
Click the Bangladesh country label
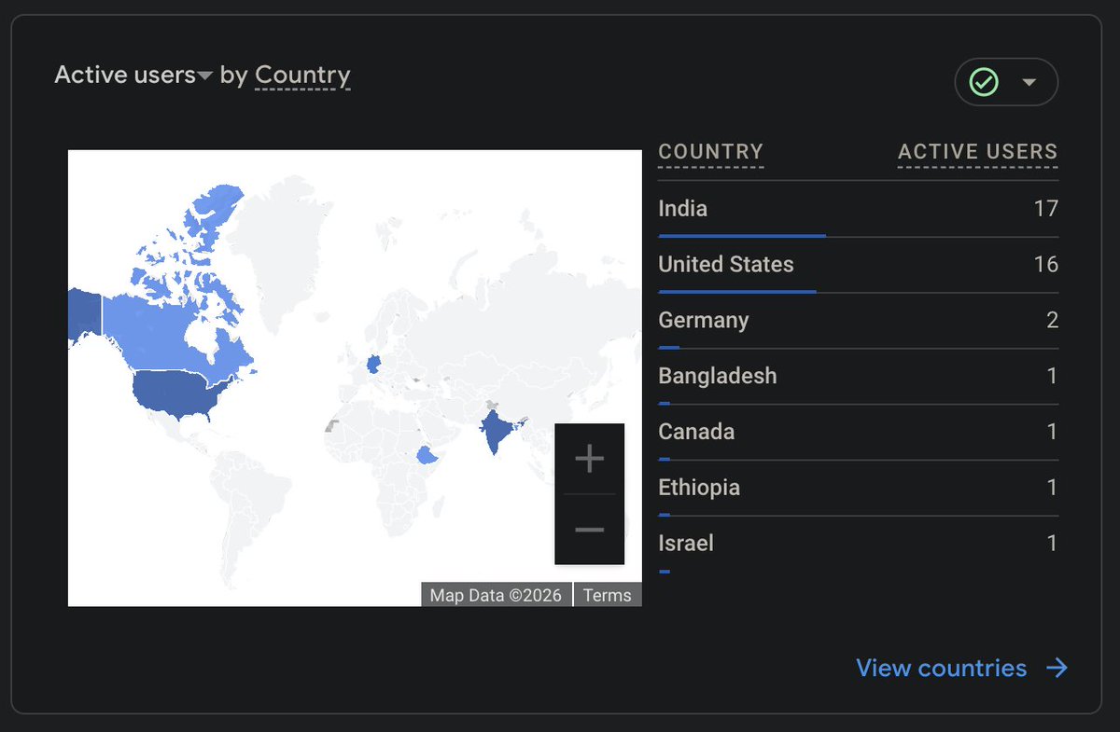717,376
